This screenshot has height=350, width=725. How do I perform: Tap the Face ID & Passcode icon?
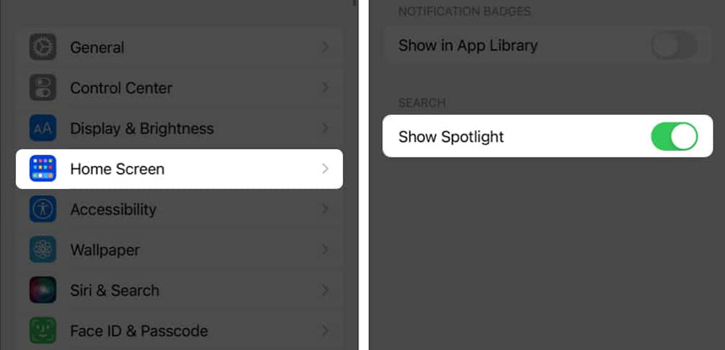[43, 331]
